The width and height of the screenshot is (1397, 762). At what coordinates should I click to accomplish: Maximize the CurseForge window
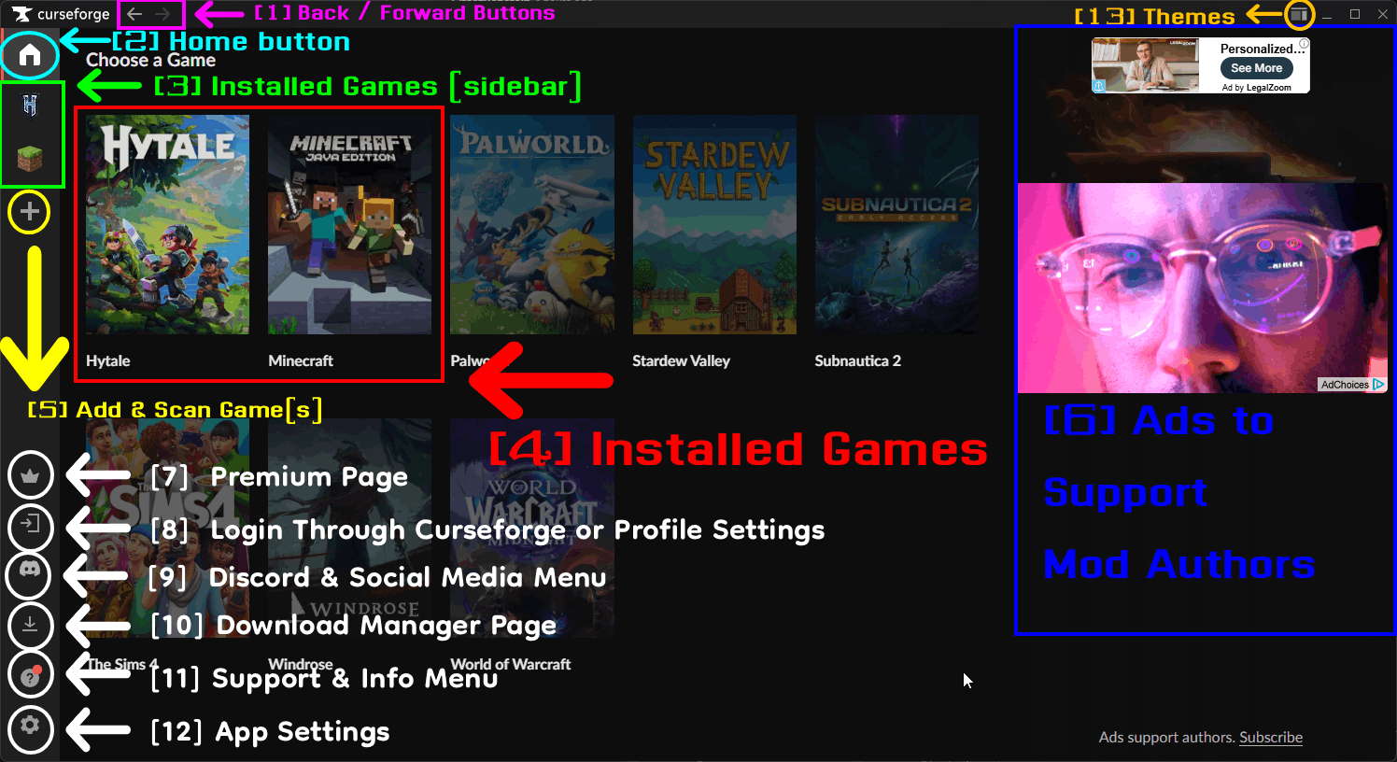point(1355,15)
